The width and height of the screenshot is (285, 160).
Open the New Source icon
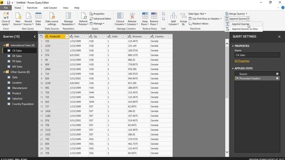(x=18, y=16)
